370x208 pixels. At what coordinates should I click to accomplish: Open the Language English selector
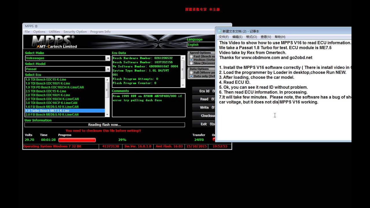(x=201, y=45)
